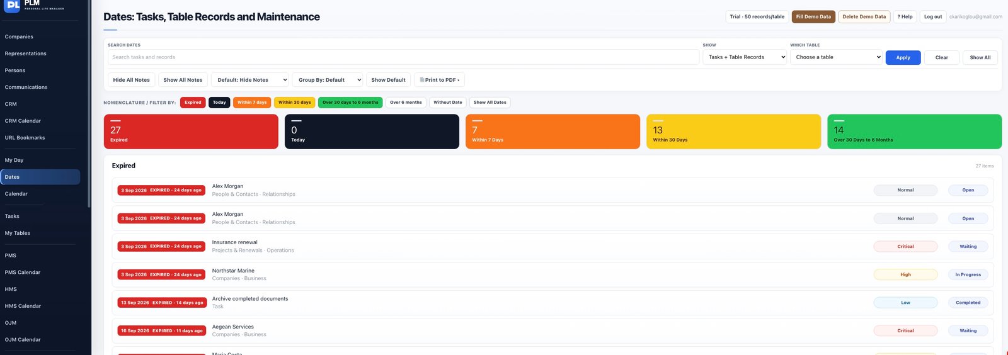Toggle the Within 7 days filter chip
The width and height of the screenshot is (1008, 355).
[252, 103]
